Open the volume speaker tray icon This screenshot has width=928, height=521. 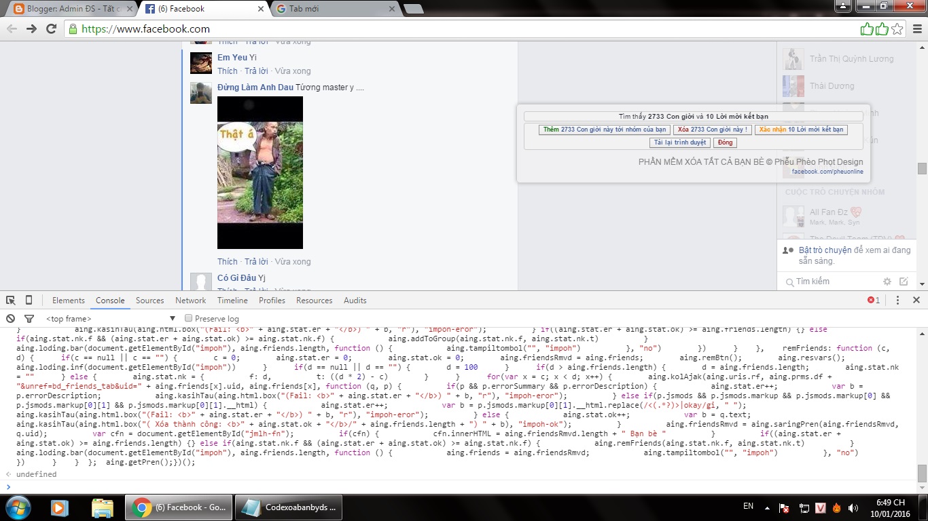853,507
